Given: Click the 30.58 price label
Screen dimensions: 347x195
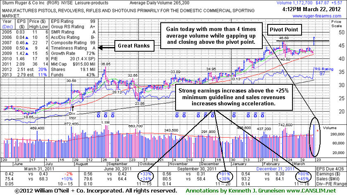Looking at the screenshot, I should (71, 81).
